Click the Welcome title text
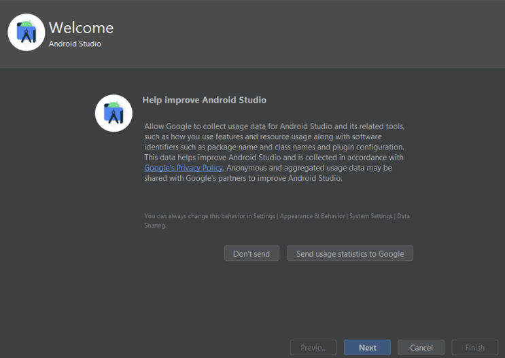Viewport: 505px width, 358px height. 81,28
